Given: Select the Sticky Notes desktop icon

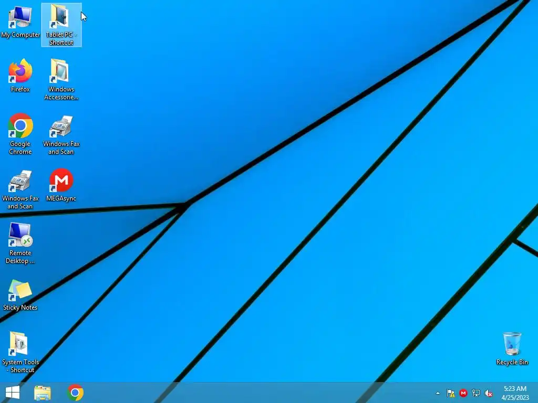Looking at the screenshot, I should point(20,295).
